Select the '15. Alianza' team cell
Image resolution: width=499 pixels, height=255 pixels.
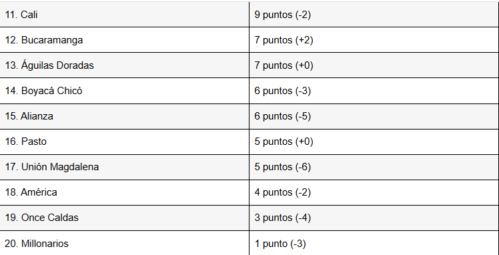pos(125,117)
